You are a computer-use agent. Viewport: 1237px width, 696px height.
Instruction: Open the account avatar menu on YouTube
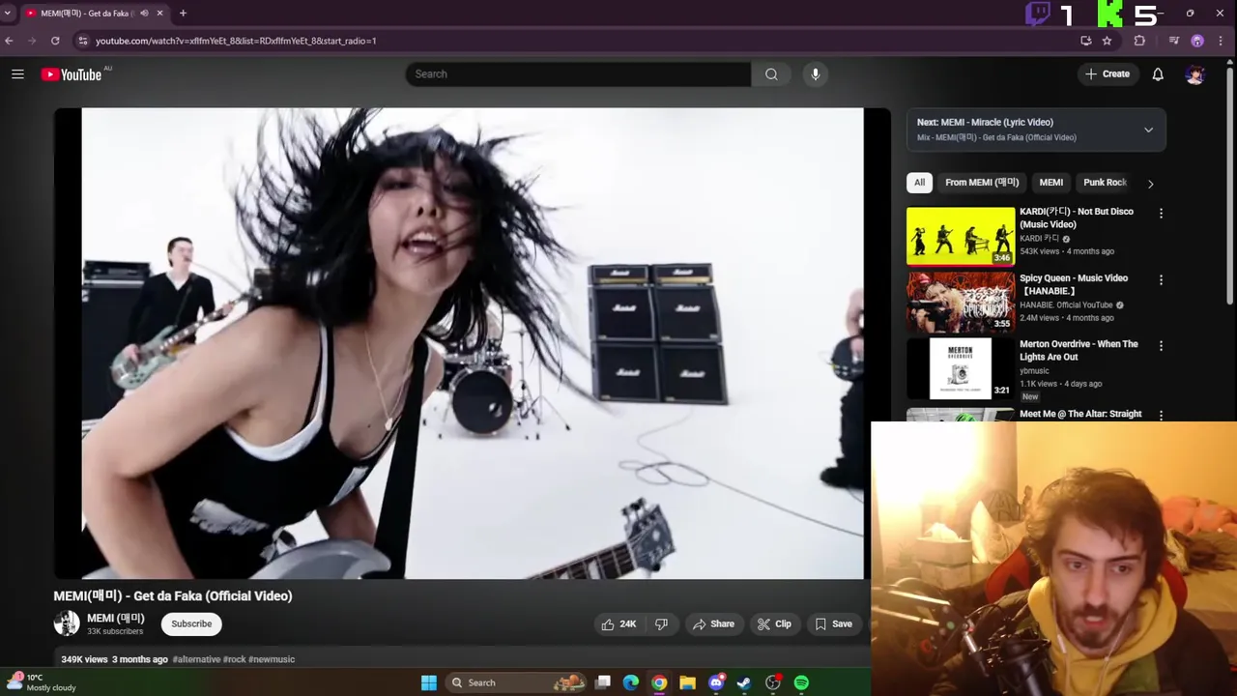pos(1195,74)
